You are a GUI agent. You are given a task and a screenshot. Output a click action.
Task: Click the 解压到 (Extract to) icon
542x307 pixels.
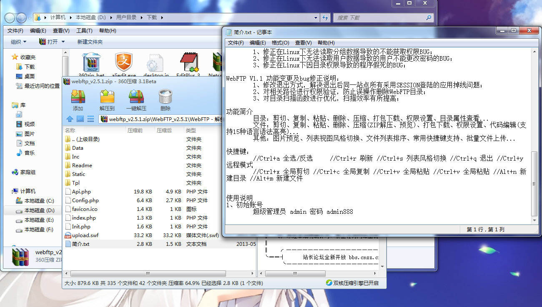coord(107,97)
